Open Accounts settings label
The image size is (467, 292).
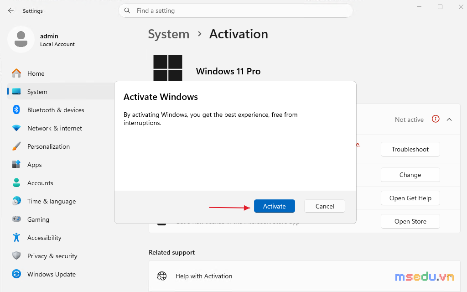(x=40, y=183)
